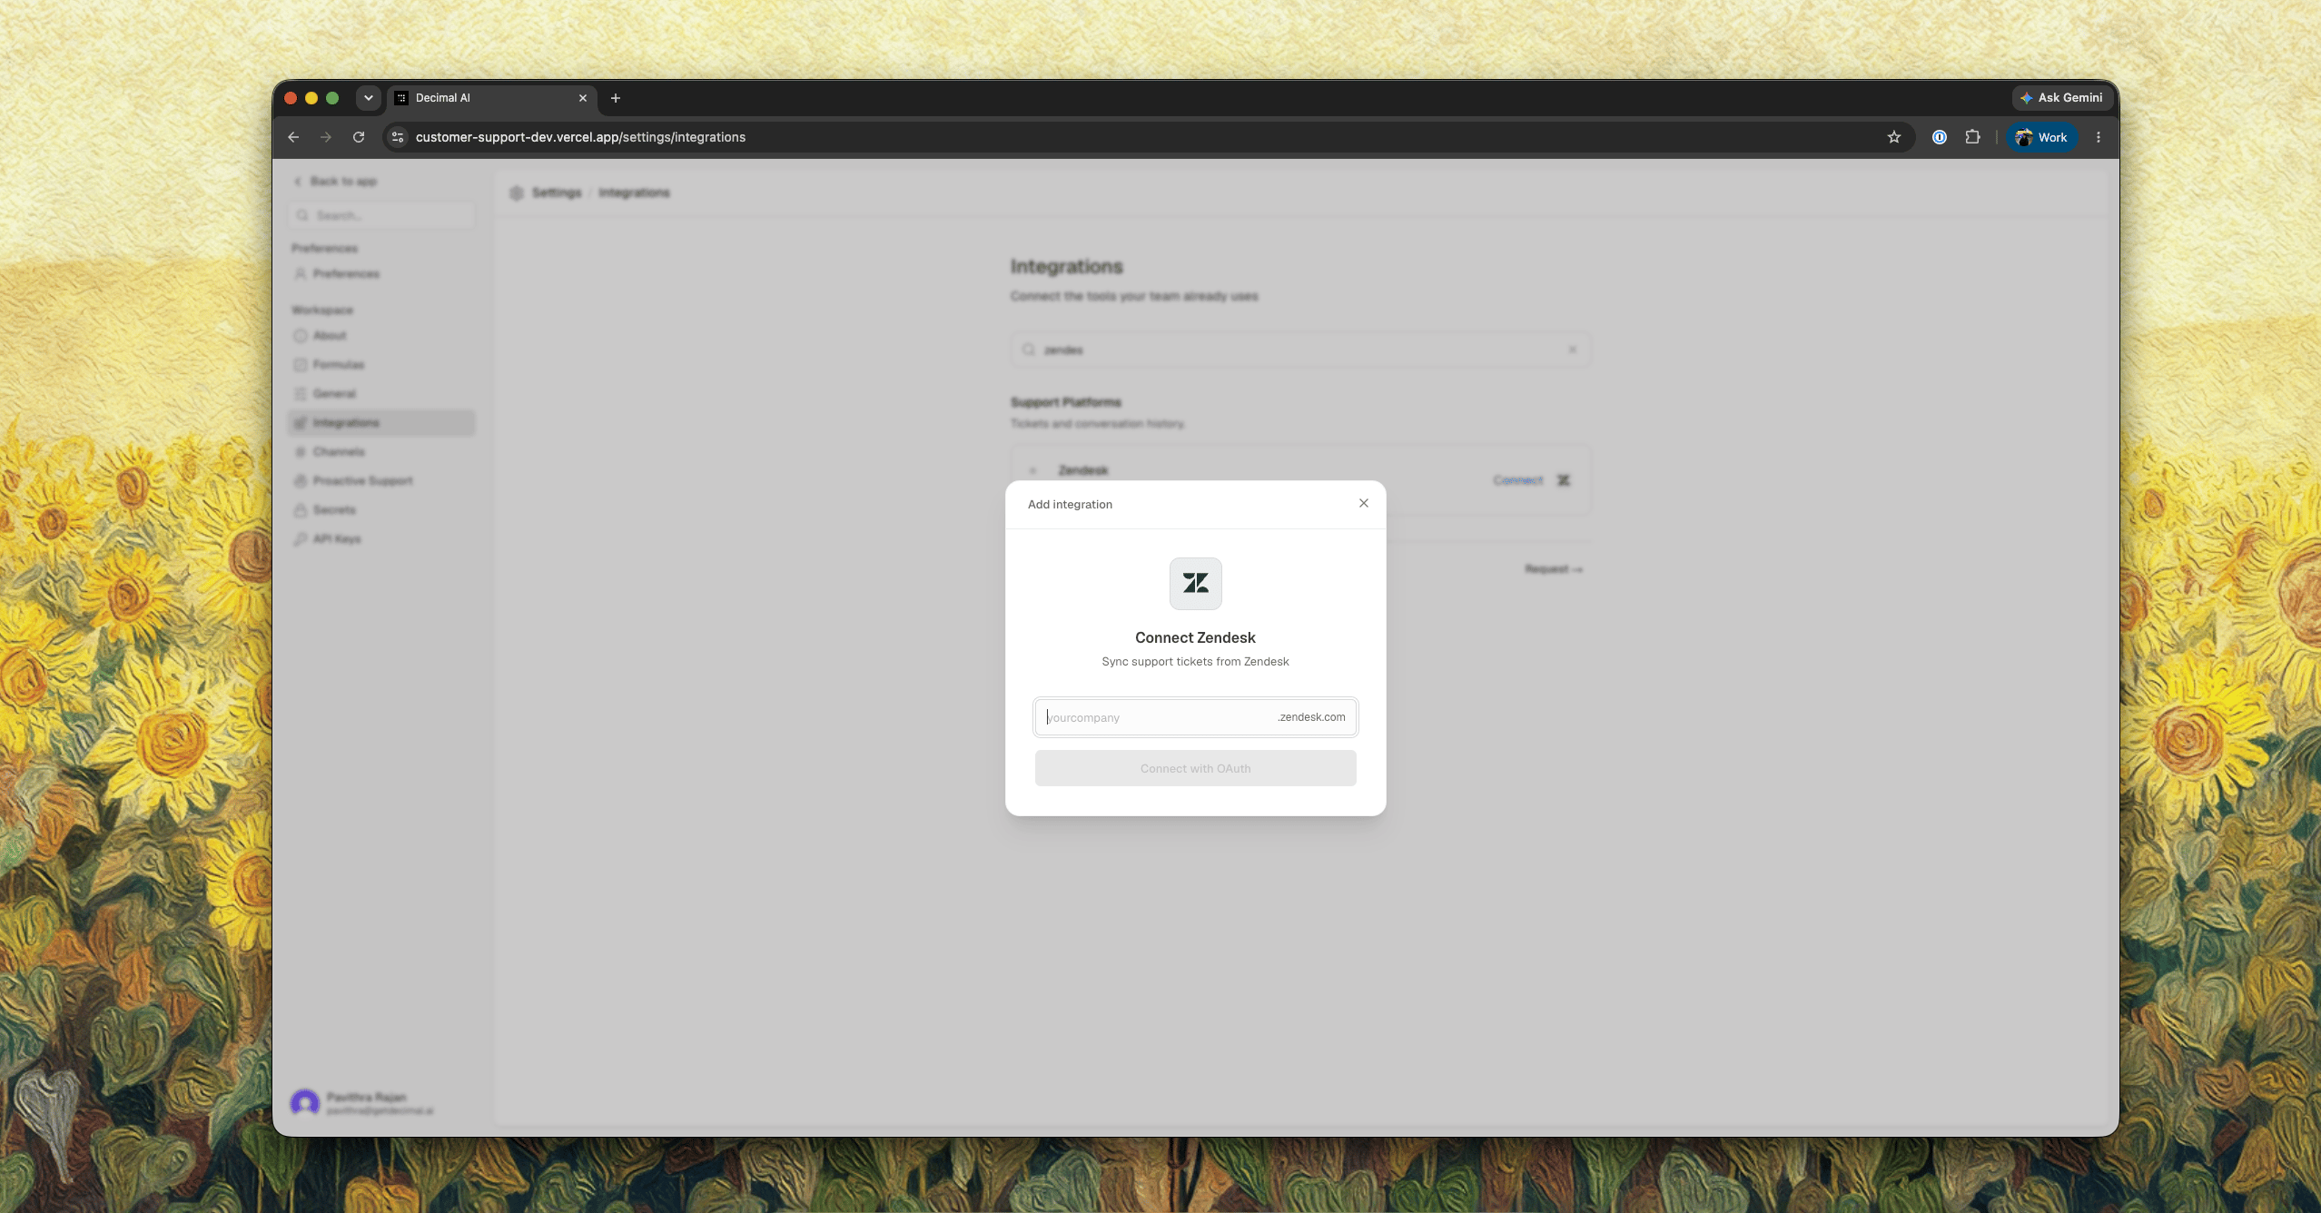
Task: Click the Secrets lock icon
Action: pos(300,510)
